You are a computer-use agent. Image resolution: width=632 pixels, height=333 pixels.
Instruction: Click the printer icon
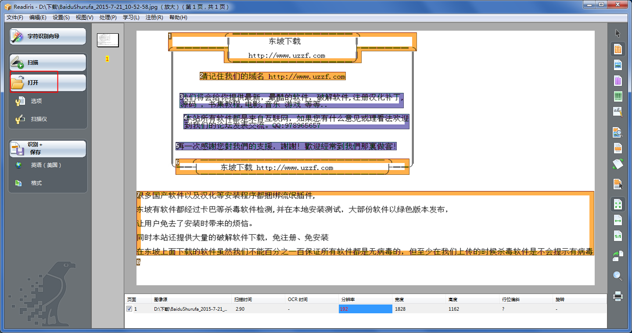618,297
